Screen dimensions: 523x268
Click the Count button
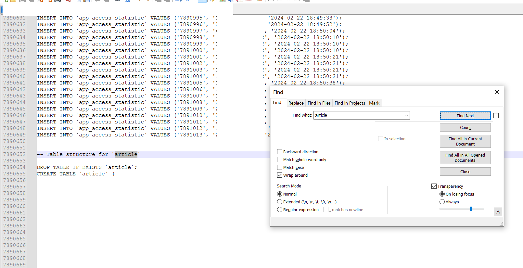[465, 128]
